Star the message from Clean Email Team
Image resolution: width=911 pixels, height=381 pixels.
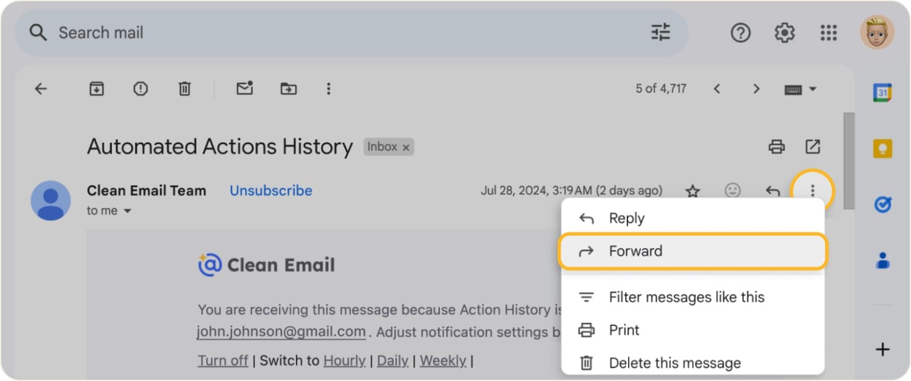693,191
